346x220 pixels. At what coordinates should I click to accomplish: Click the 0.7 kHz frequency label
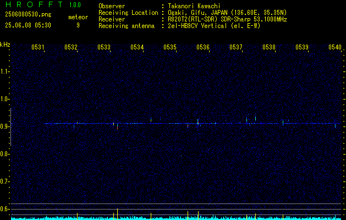[4, 182]
